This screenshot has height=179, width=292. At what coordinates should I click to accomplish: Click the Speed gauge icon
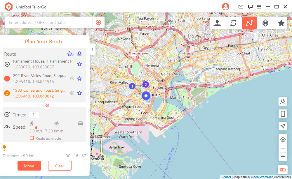[x=7, y=127]
